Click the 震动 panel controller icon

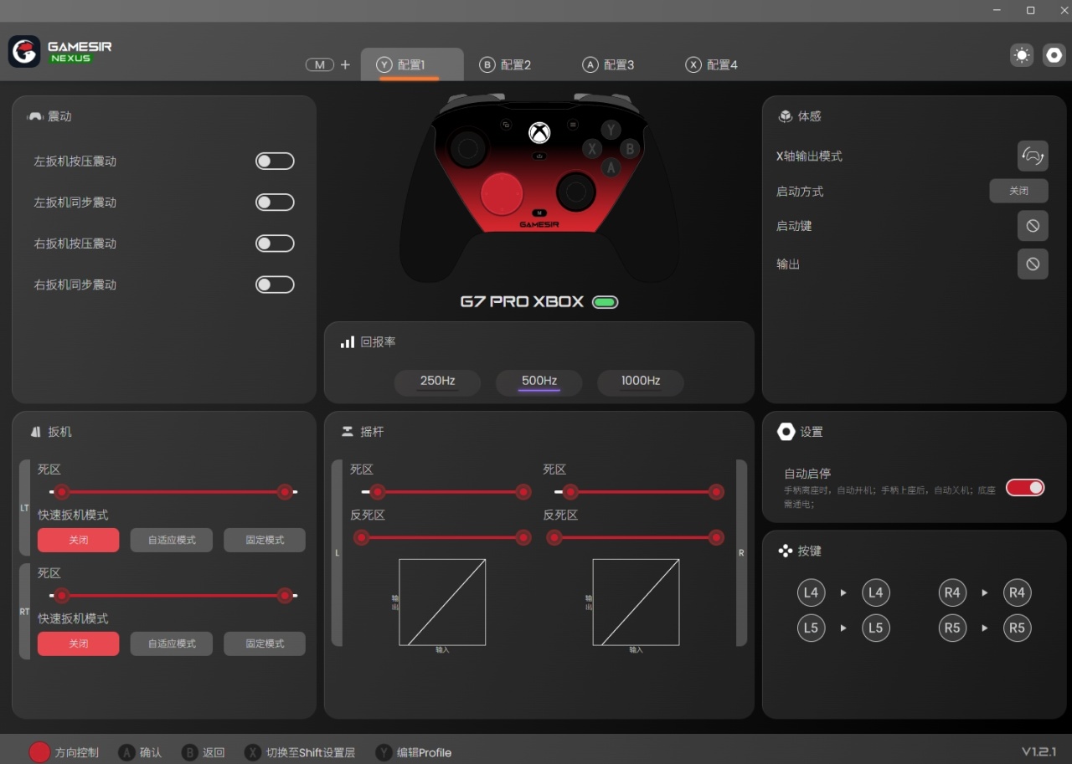(35, 116)
